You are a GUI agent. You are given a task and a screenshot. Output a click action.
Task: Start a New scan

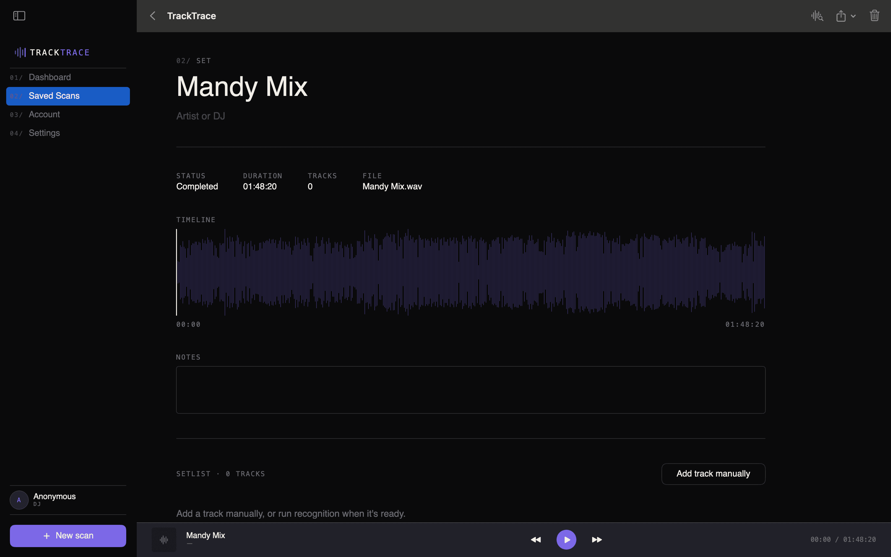68,536
